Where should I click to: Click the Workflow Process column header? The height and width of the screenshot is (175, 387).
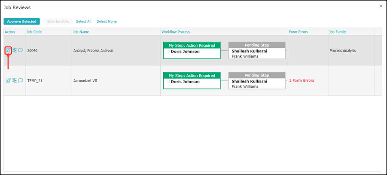pos(175,32)
